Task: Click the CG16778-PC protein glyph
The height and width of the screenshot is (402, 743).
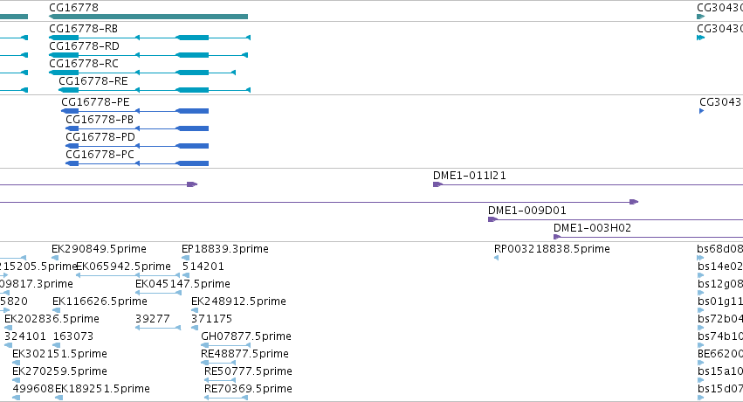Action: (x=137, y=163)
